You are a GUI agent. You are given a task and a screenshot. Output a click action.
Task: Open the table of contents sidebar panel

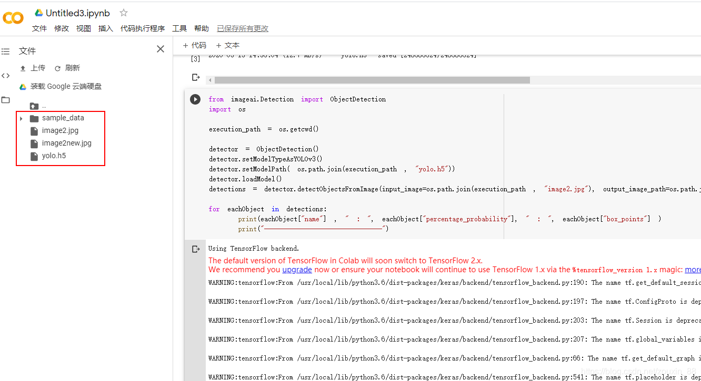coord(5,51)
